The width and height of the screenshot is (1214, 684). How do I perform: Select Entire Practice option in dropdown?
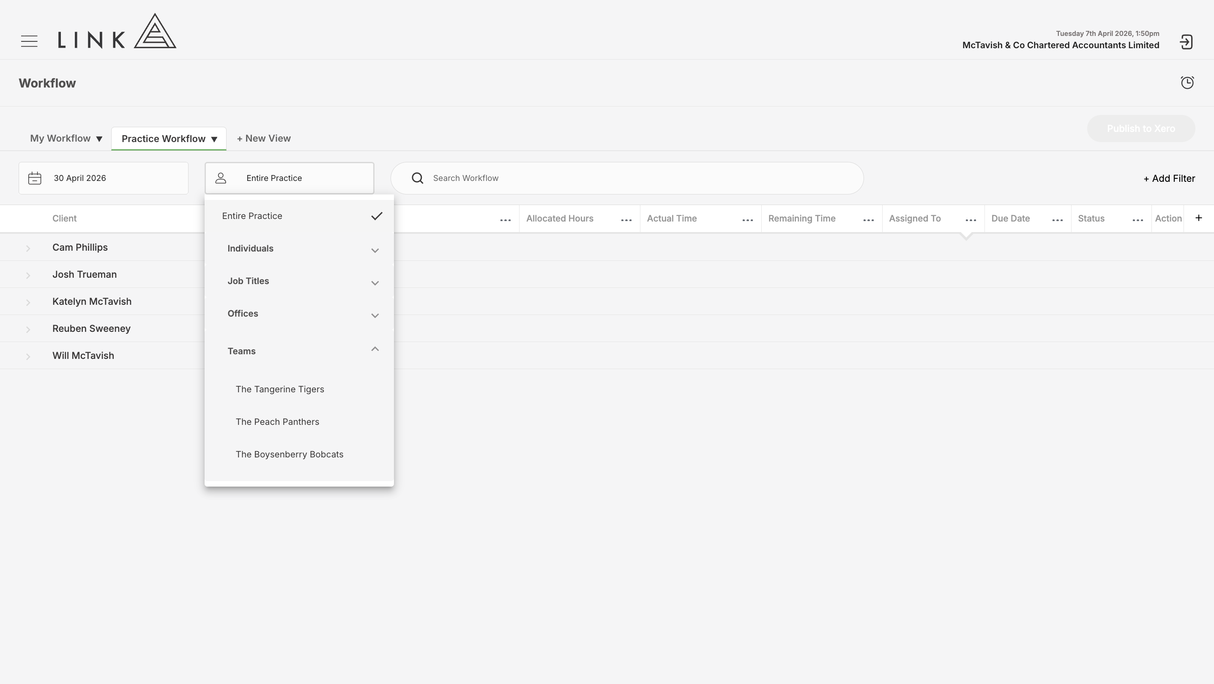(299, 216)
